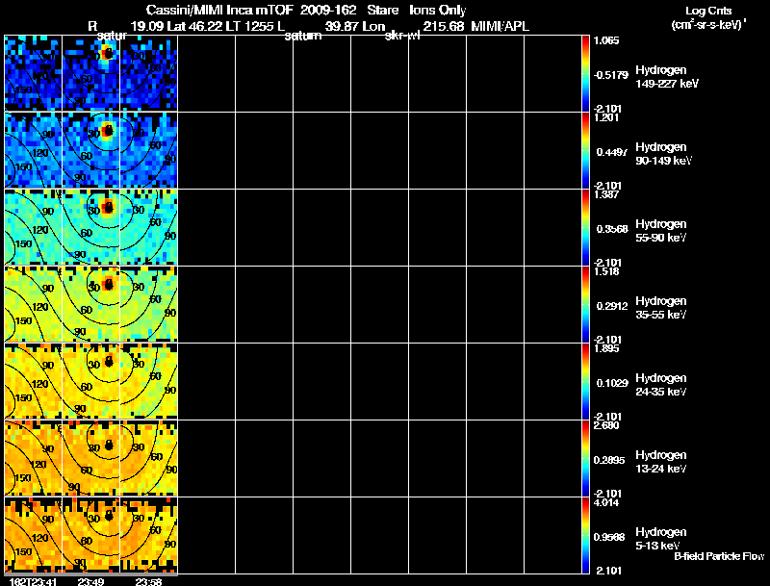The width and height of the screenshot is (770, 586).
Task: Pick the 23:58 image in Hydrogen 35-55 keV row
Action: tap(149, 304)
